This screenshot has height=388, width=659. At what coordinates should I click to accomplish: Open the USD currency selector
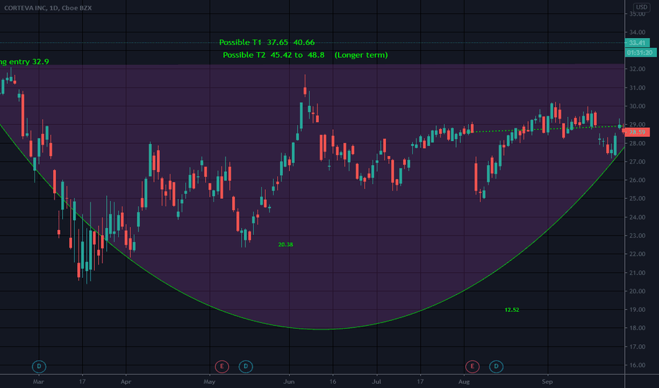coord(641,7)
